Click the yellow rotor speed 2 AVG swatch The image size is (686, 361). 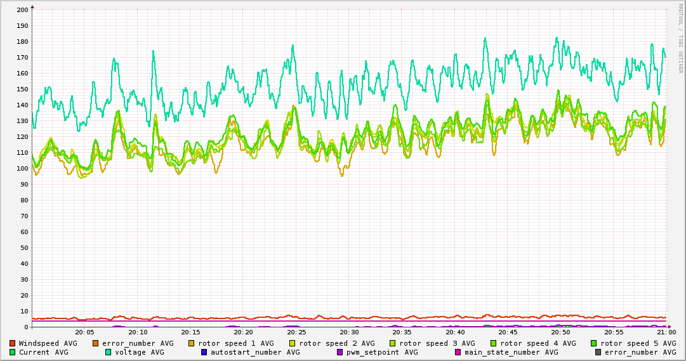pyautogui.click(x=293, y=343)
